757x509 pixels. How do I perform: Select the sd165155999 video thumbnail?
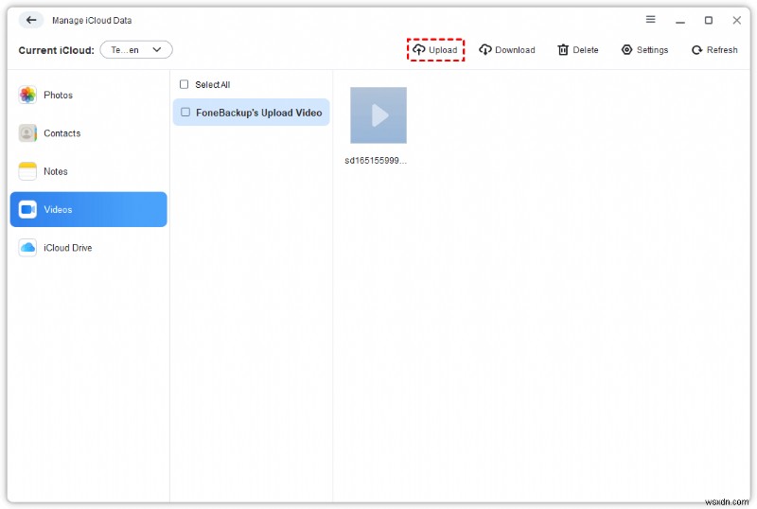tap(378, 114)
